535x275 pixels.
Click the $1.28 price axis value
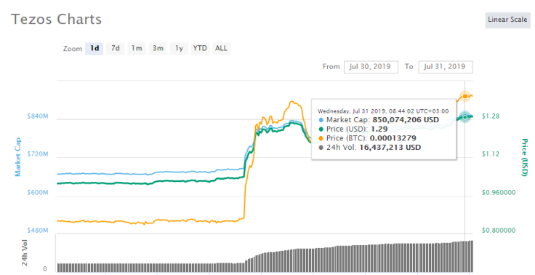[491, 116]
